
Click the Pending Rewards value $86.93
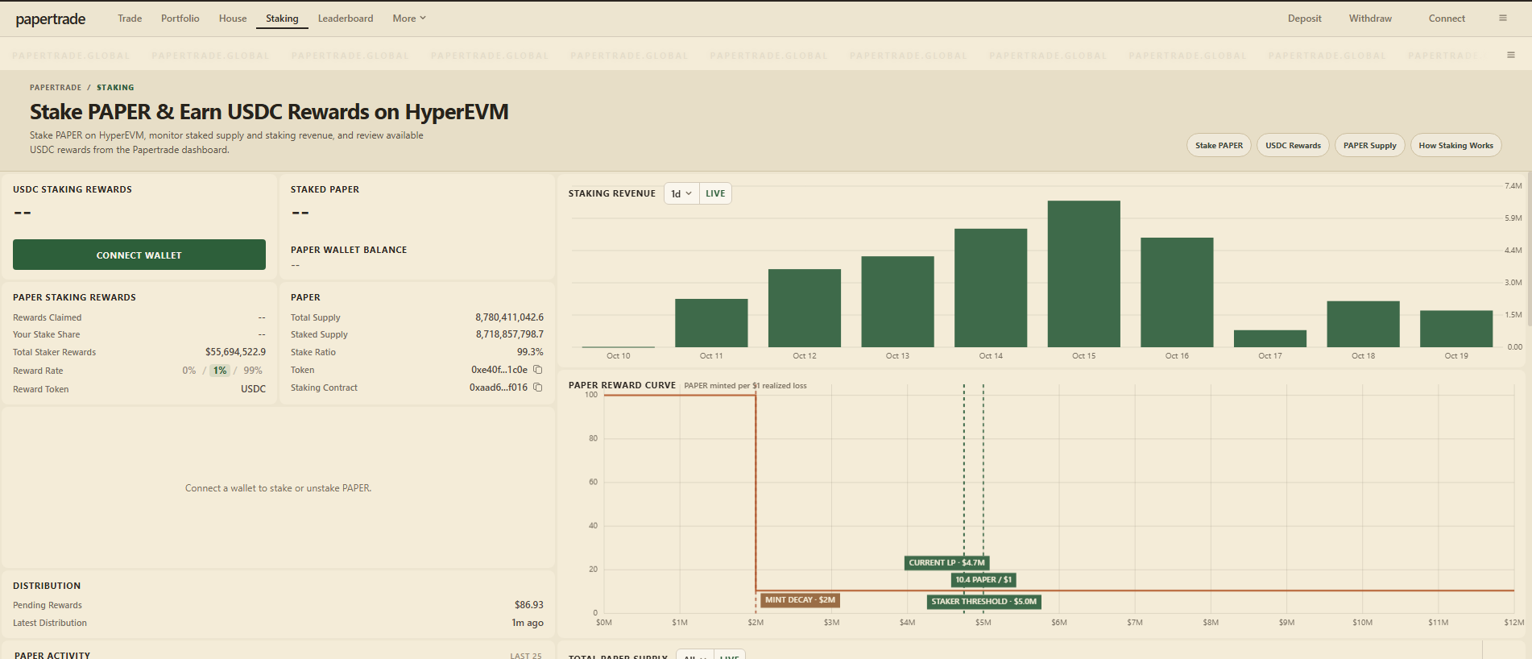[x=529, y=605]
